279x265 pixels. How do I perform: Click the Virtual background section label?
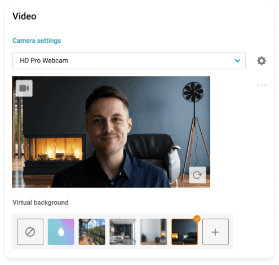pos(41,202)
